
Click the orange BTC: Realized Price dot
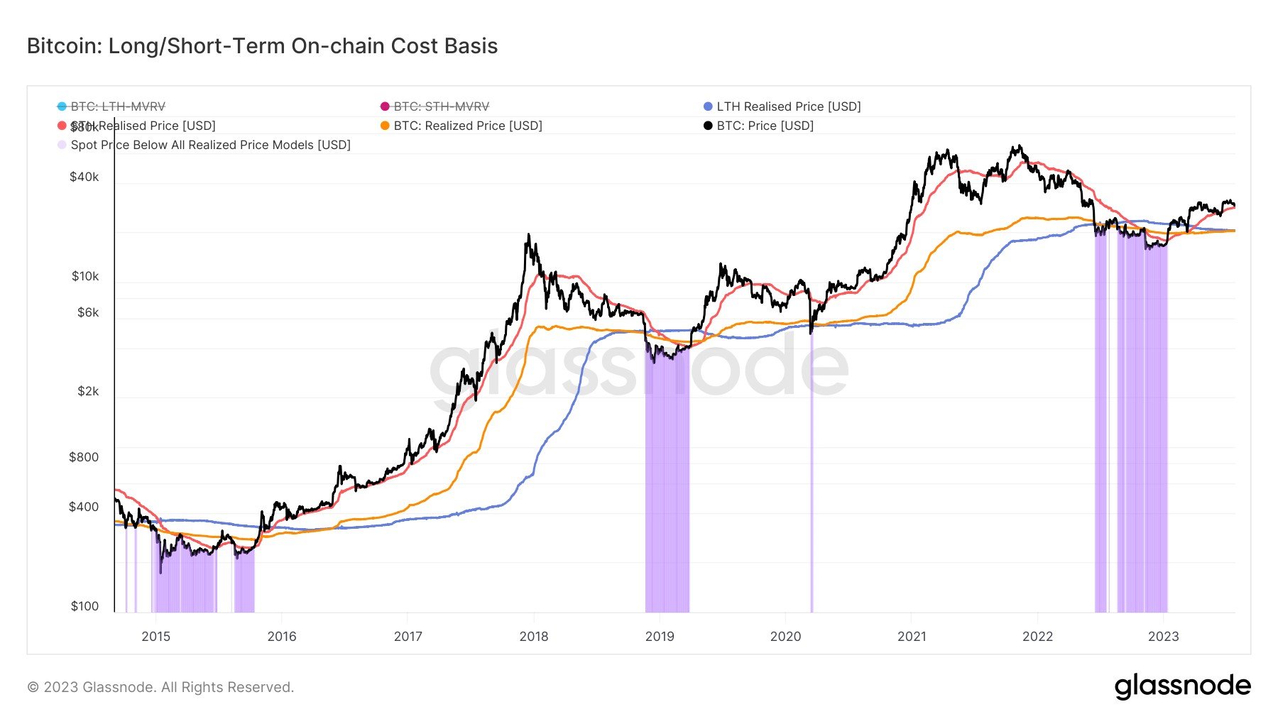tap(385, 126)
